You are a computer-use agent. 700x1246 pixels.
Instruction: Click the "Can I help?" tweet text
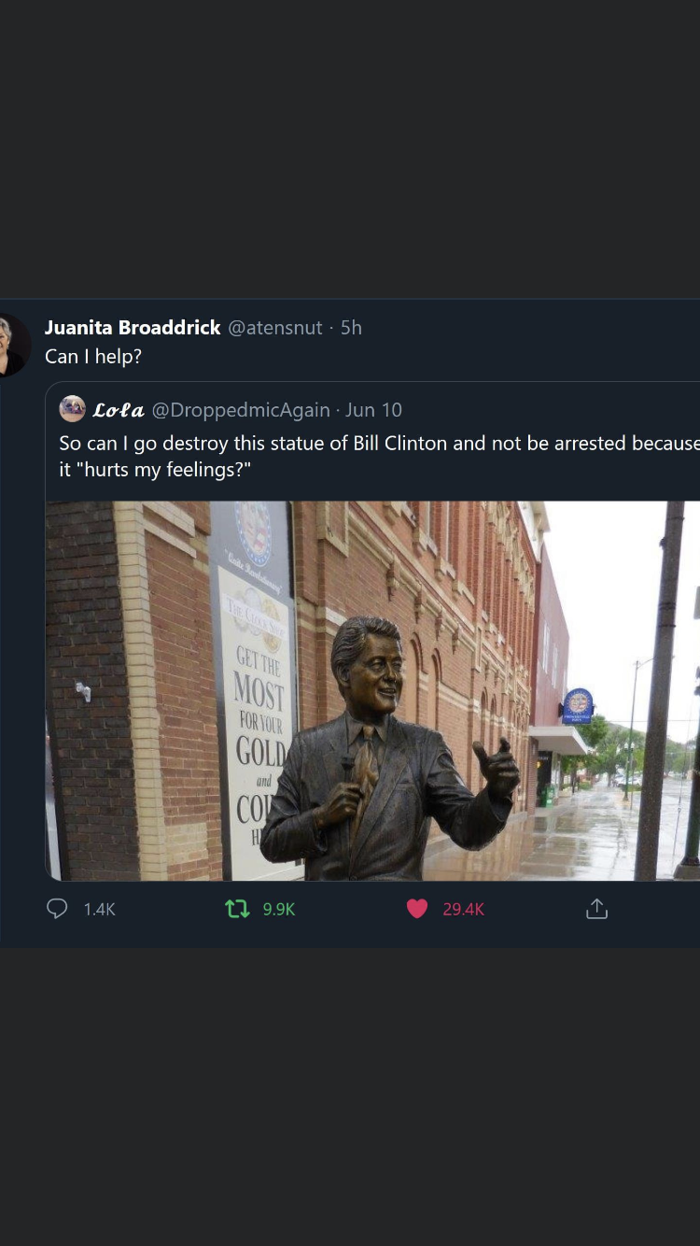click(93, 357)
